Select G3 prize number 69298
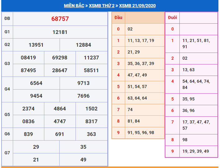The width and height of the screenshot is (220, 168). click(x=60, y=58)
